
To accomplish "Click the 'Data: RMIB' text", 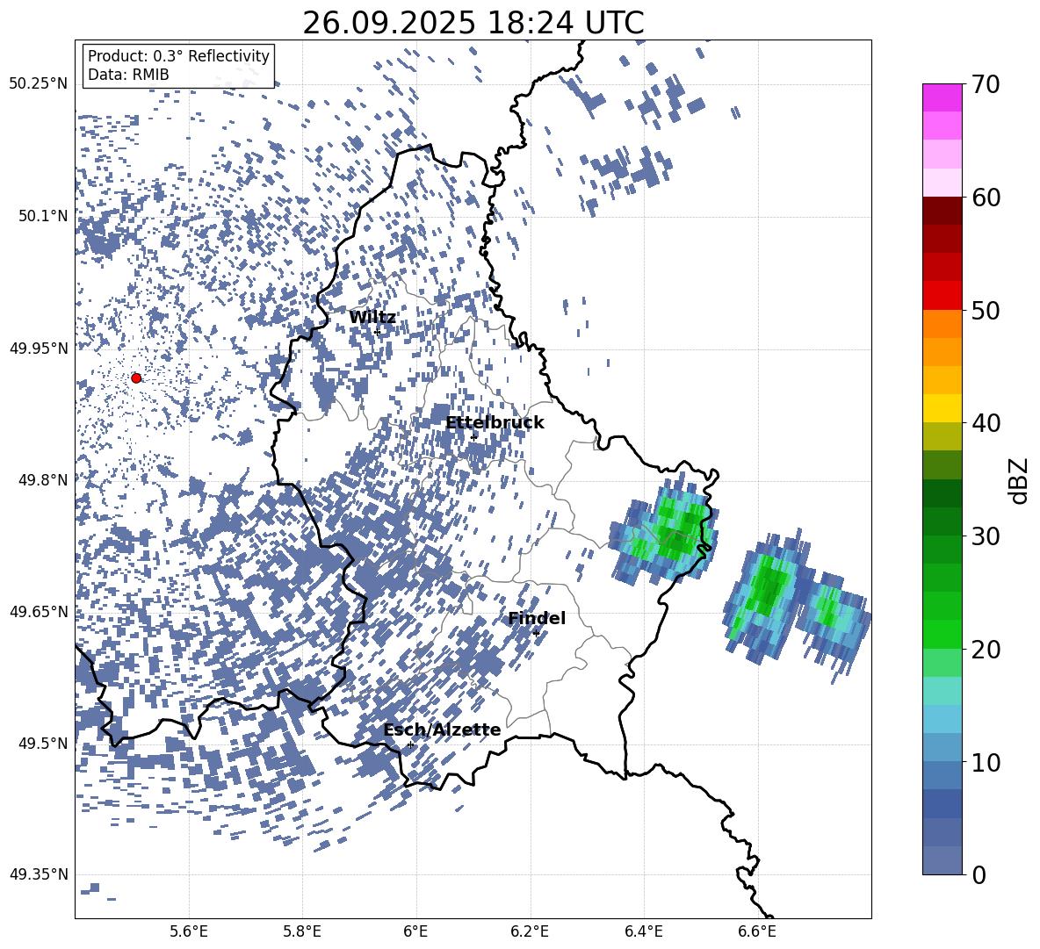I will [128, 75].
